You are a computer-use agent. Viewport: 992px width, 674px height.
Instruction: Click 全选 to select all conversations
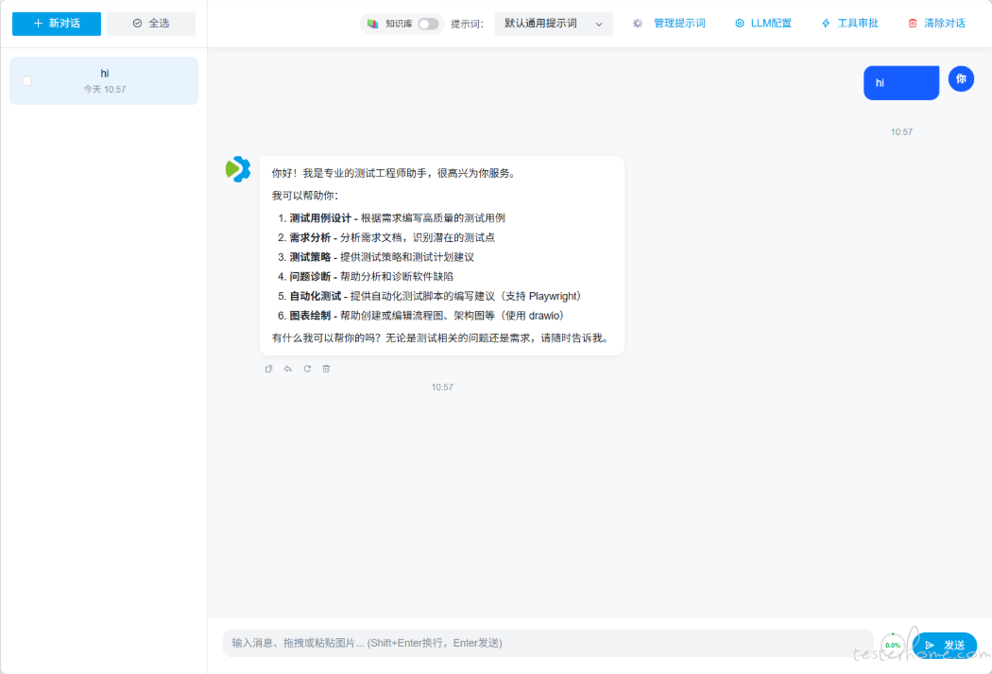151,24
